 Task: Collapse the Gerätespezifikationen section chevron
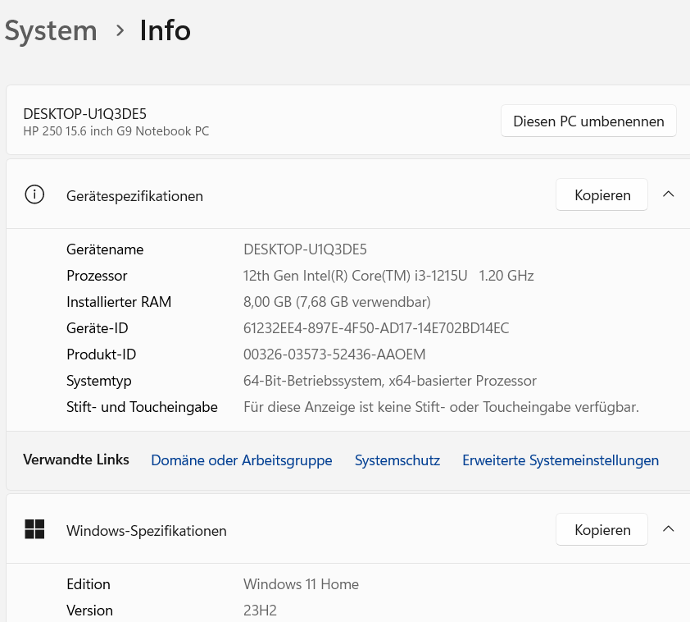click(x=668, y=194)
